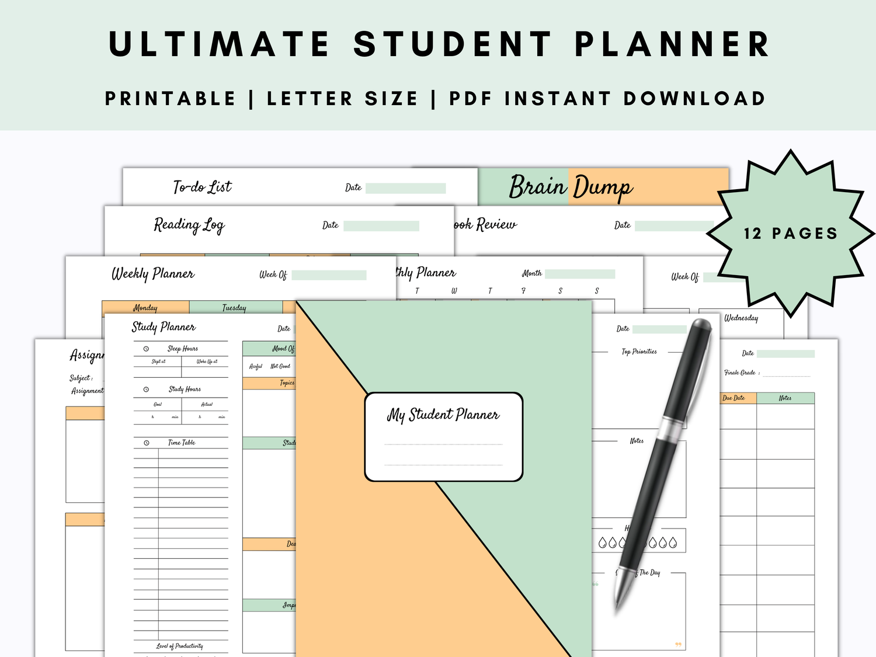Click the green Date highlight bar

(785, 354)
